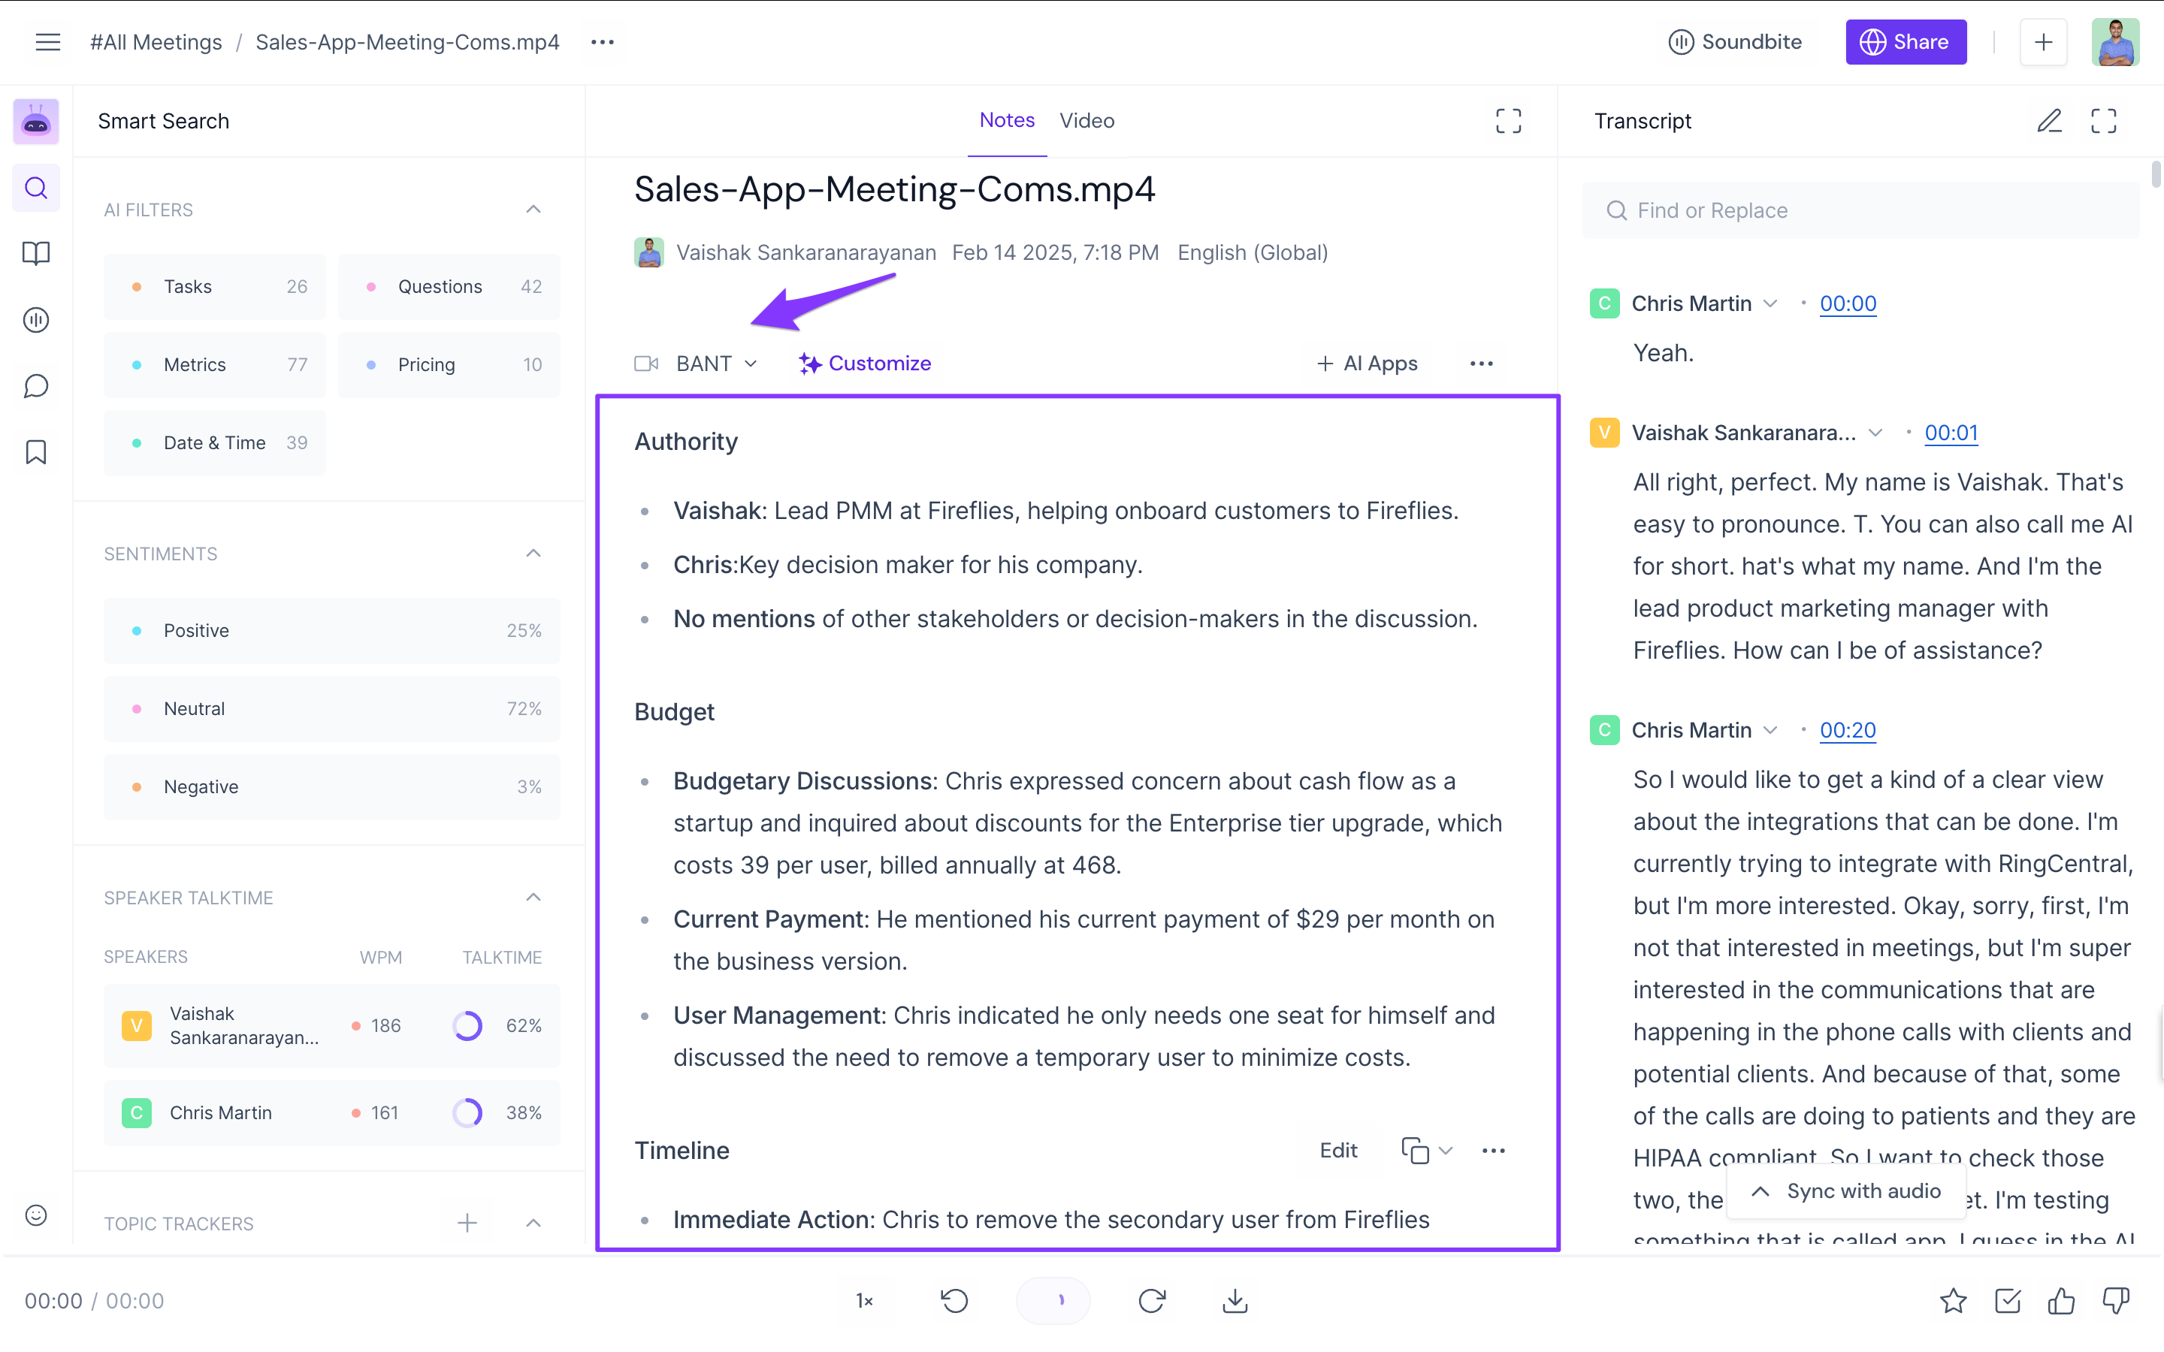Open the bookmarks sidebar icon
The image size is (2164, 1352).
point(36,452)
